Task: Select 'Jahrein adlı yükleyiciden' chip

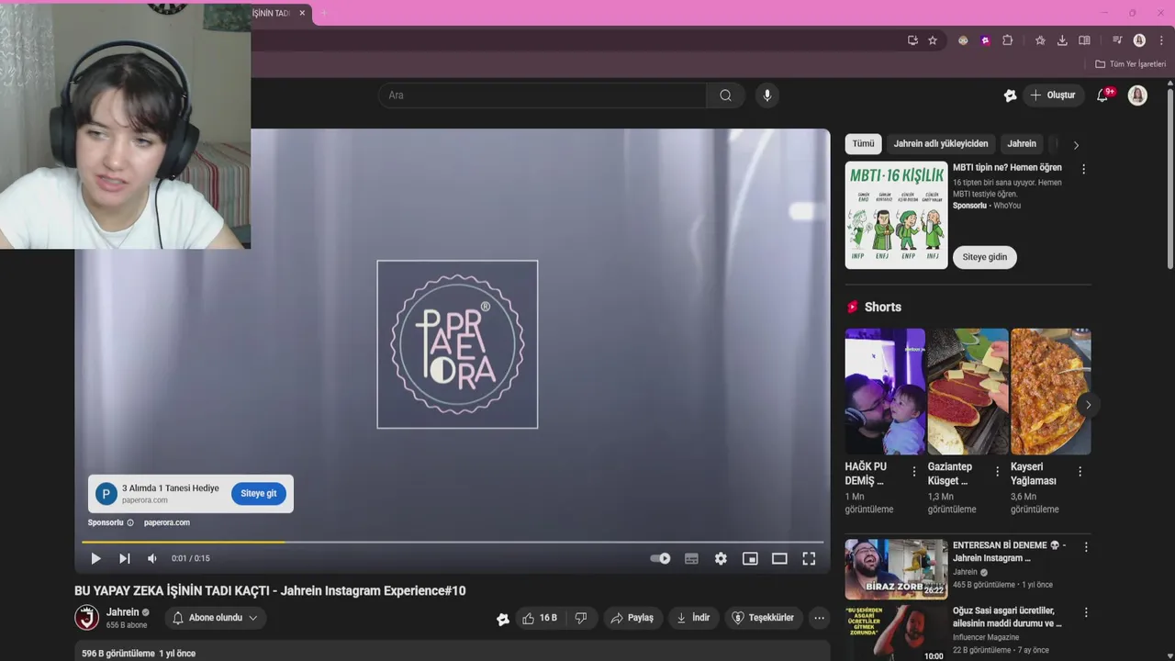Action: [x=941, y=144]
